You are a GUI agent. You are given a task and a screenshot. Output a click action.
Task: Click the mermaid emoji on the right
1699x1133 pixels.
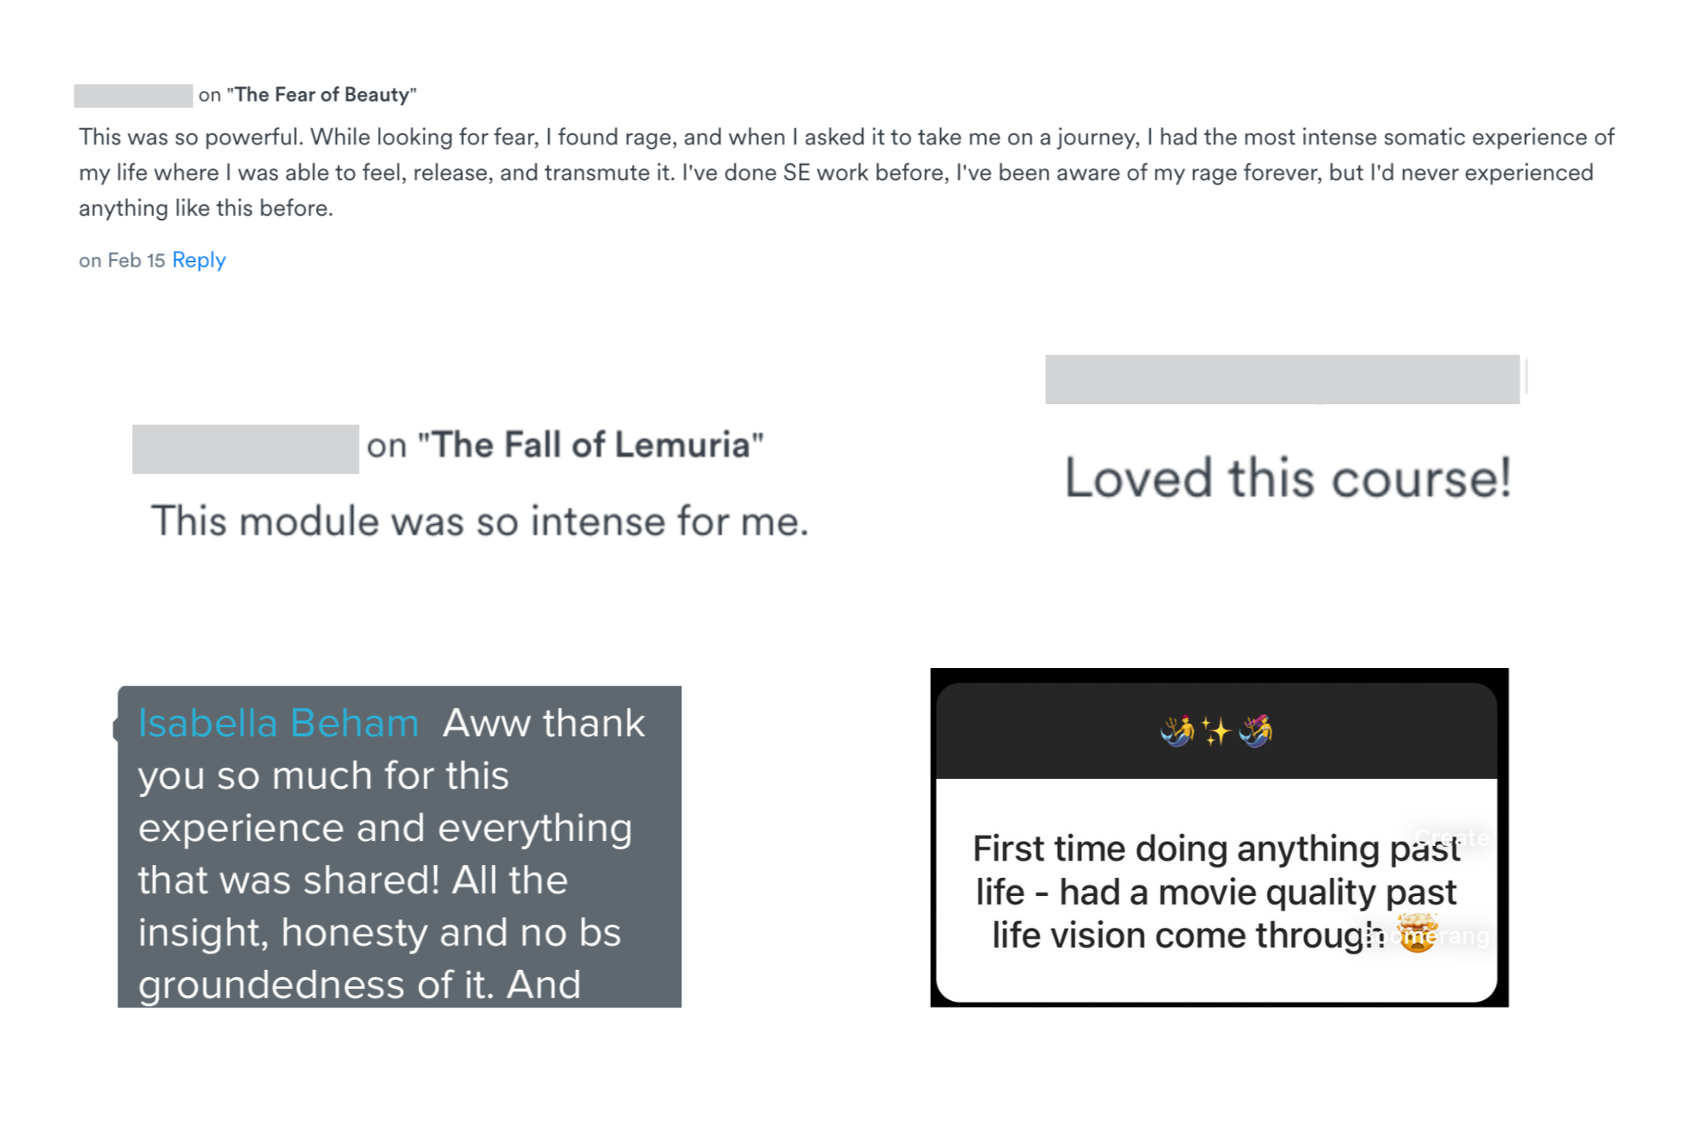(x=1256, y=730)
